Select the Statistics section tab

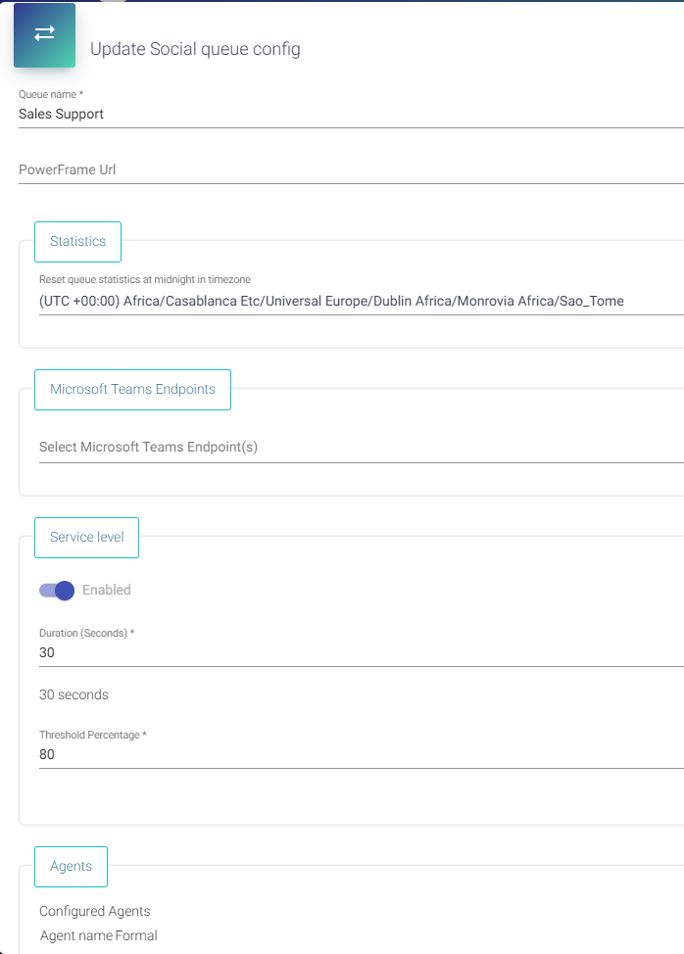pos(77,241)
